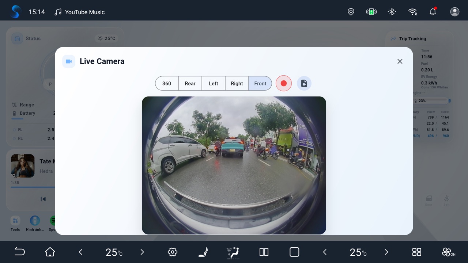Screen dimensions: 468x263
Task: Click the EV energy 0.3 kWh value
Action: [429, 83]
